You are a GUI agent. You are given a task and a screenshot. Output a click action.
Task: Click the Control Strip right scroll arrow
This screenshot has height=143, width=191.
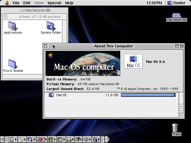coord(102,139)
